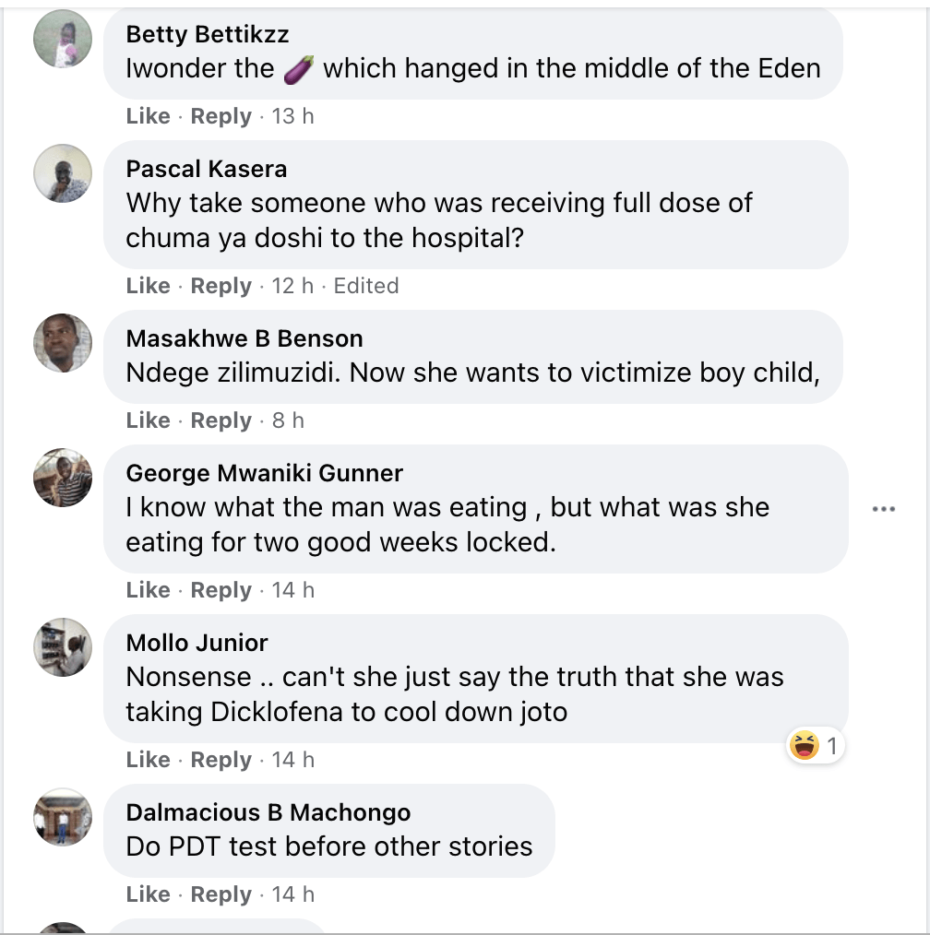
Task: Open Masakhwe B Benson's profile photo
Action: tap(63, 342)
